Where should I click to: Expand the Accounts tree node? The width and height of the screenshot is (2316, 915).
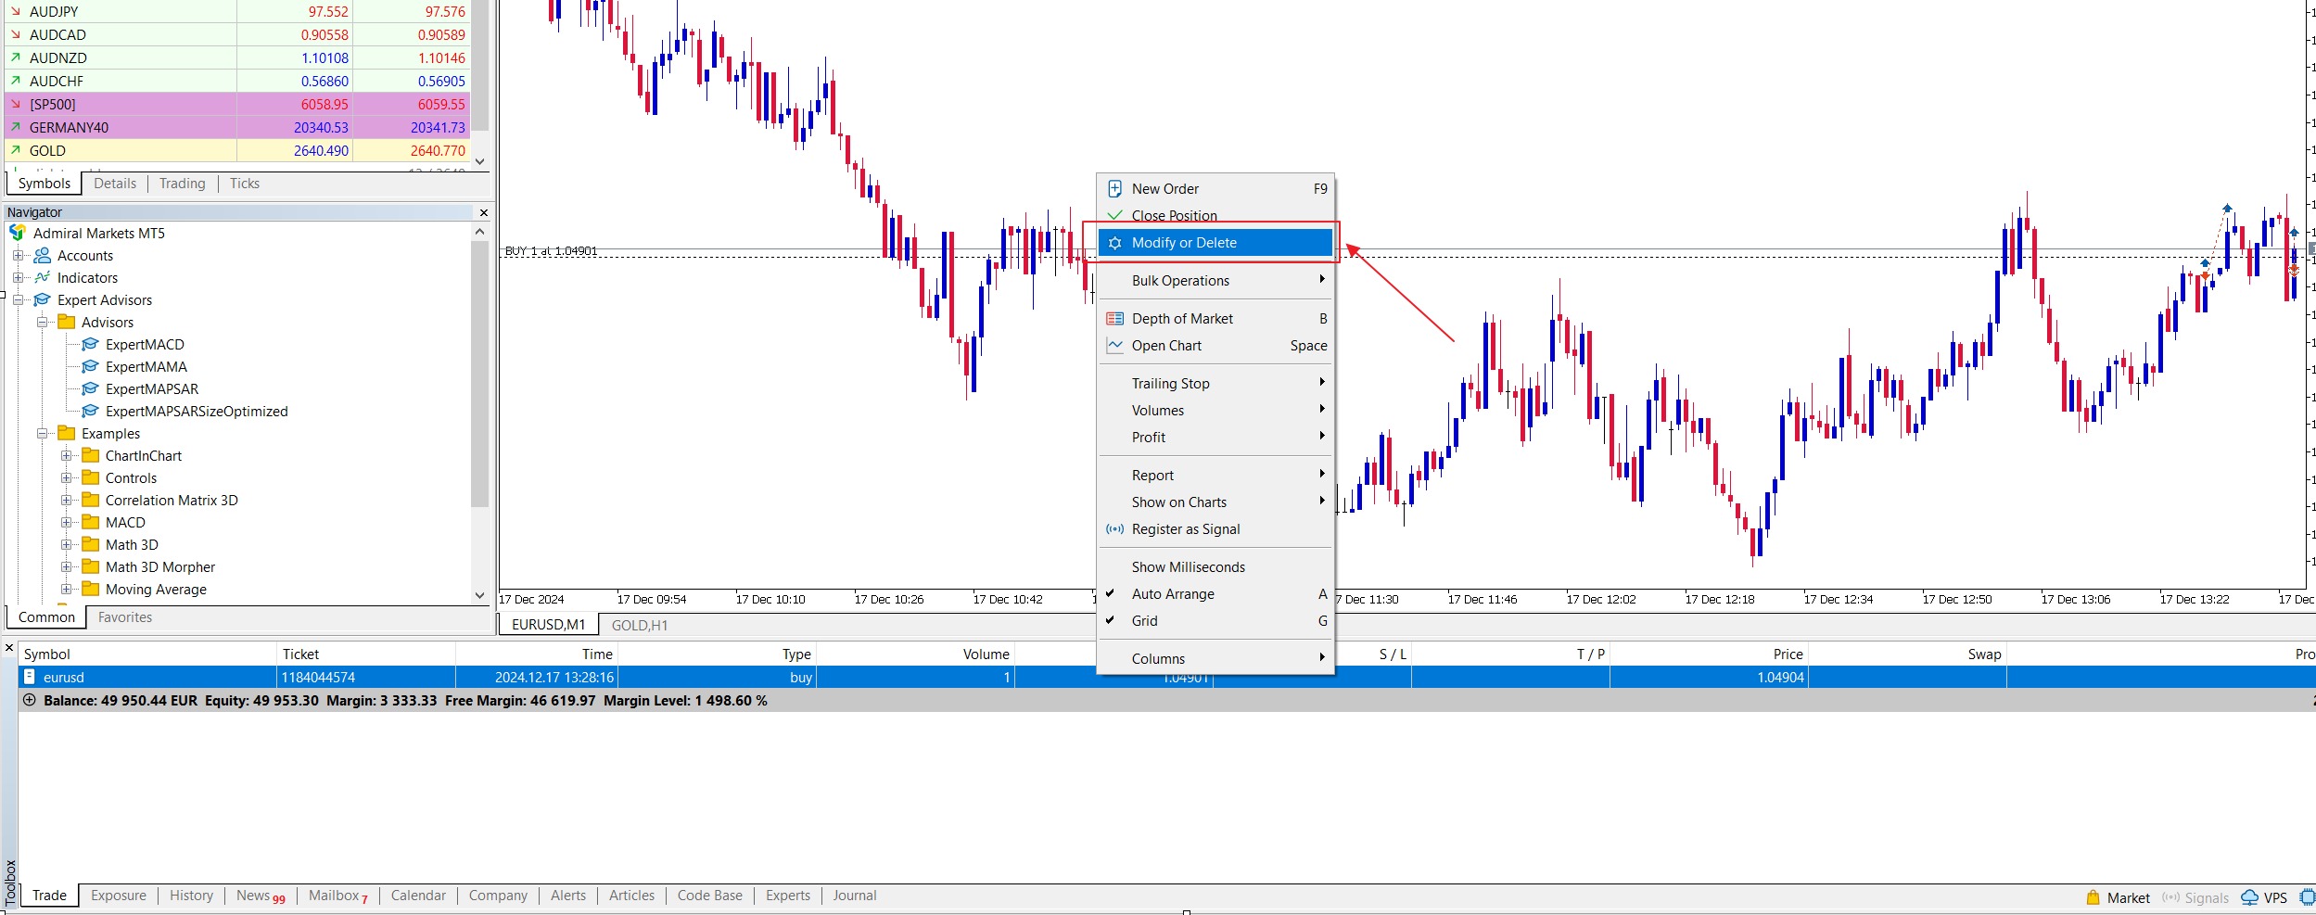point(18,256)
